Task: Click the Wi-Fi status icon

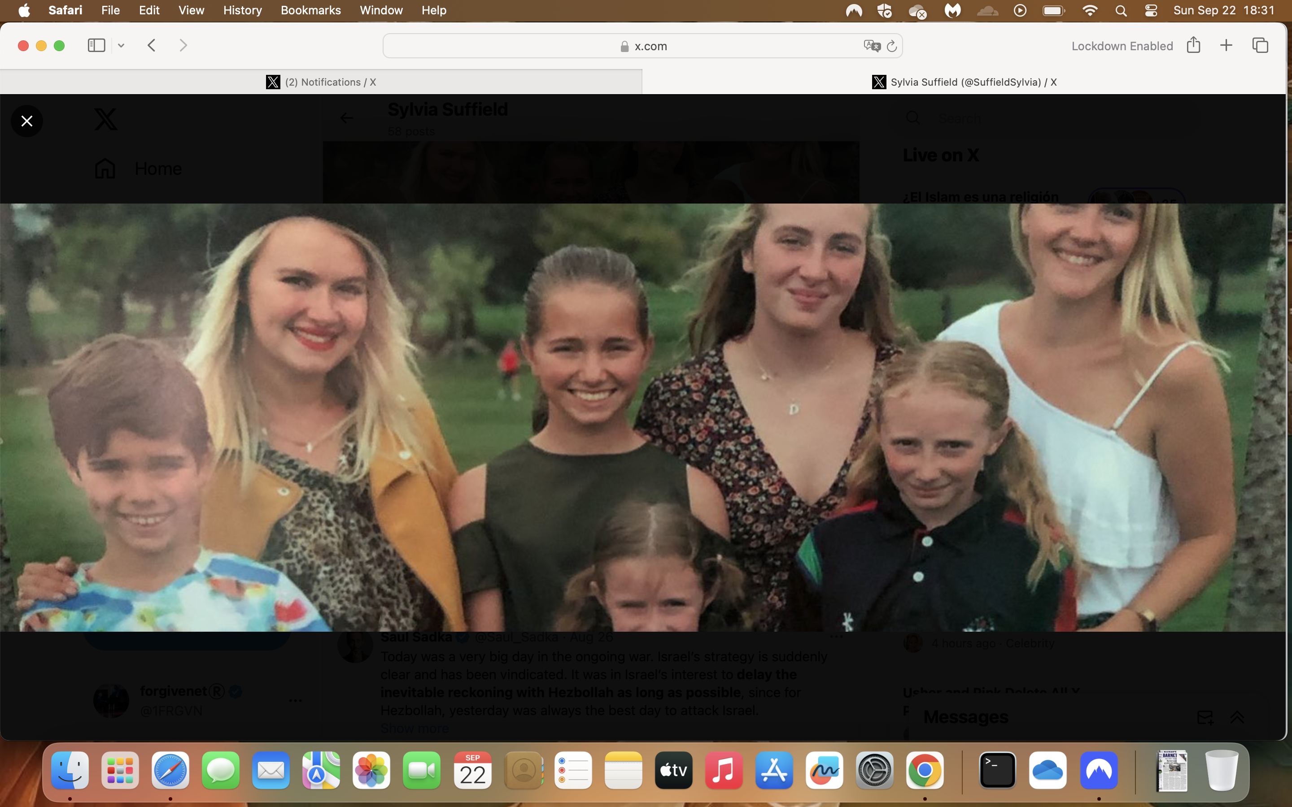Action: click(x=1090, y=10)
